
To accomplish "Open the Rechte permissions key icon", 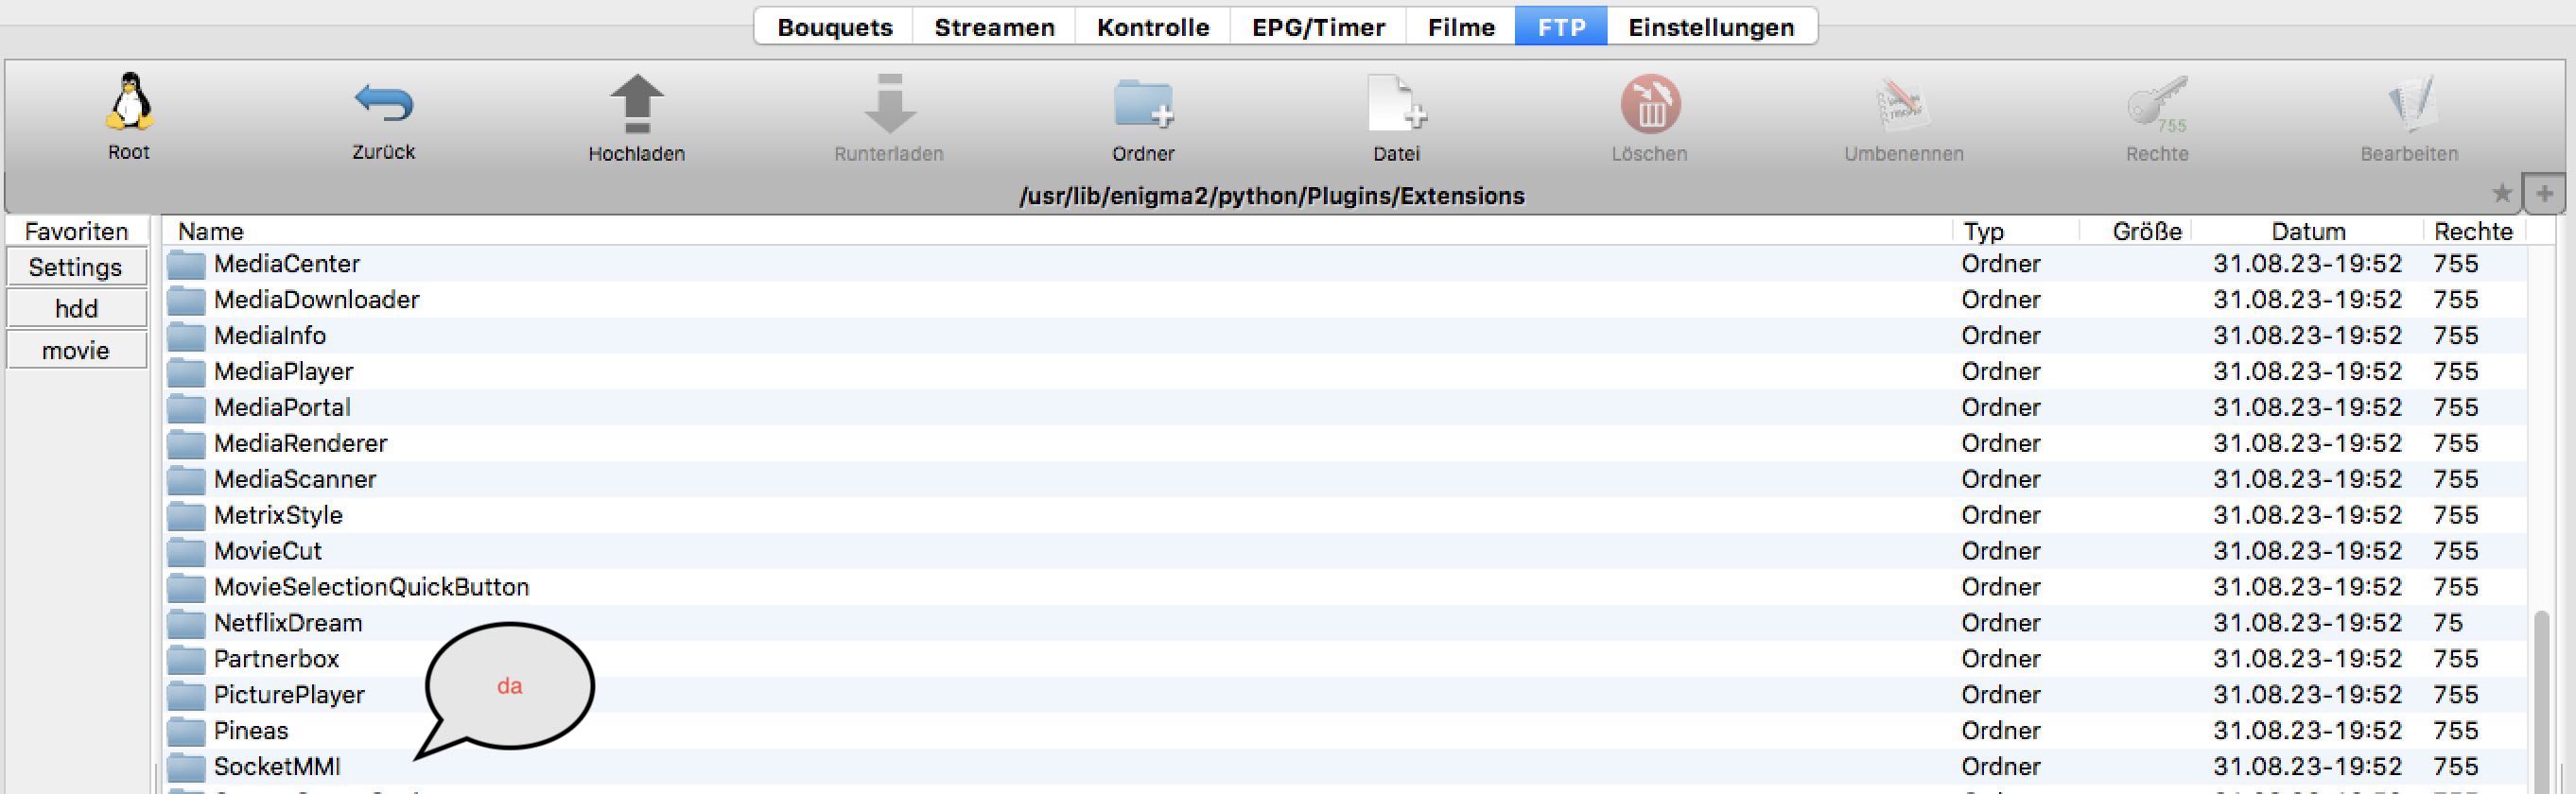I will pos(2157,103).
